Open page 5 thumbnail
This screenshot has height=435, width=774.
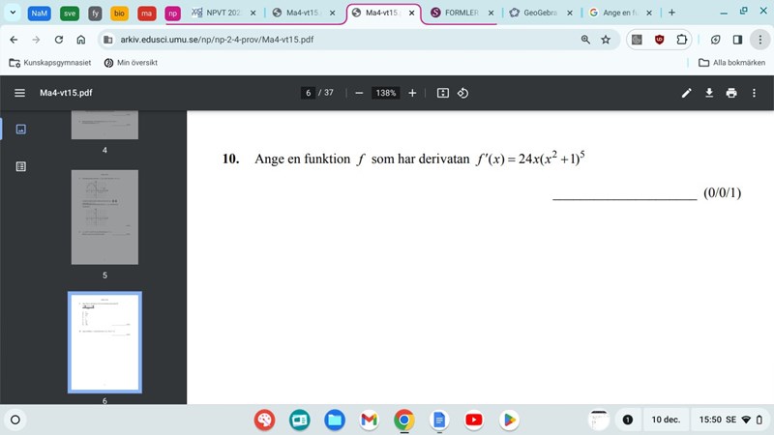pyautogui.click(x=104, y=217)
